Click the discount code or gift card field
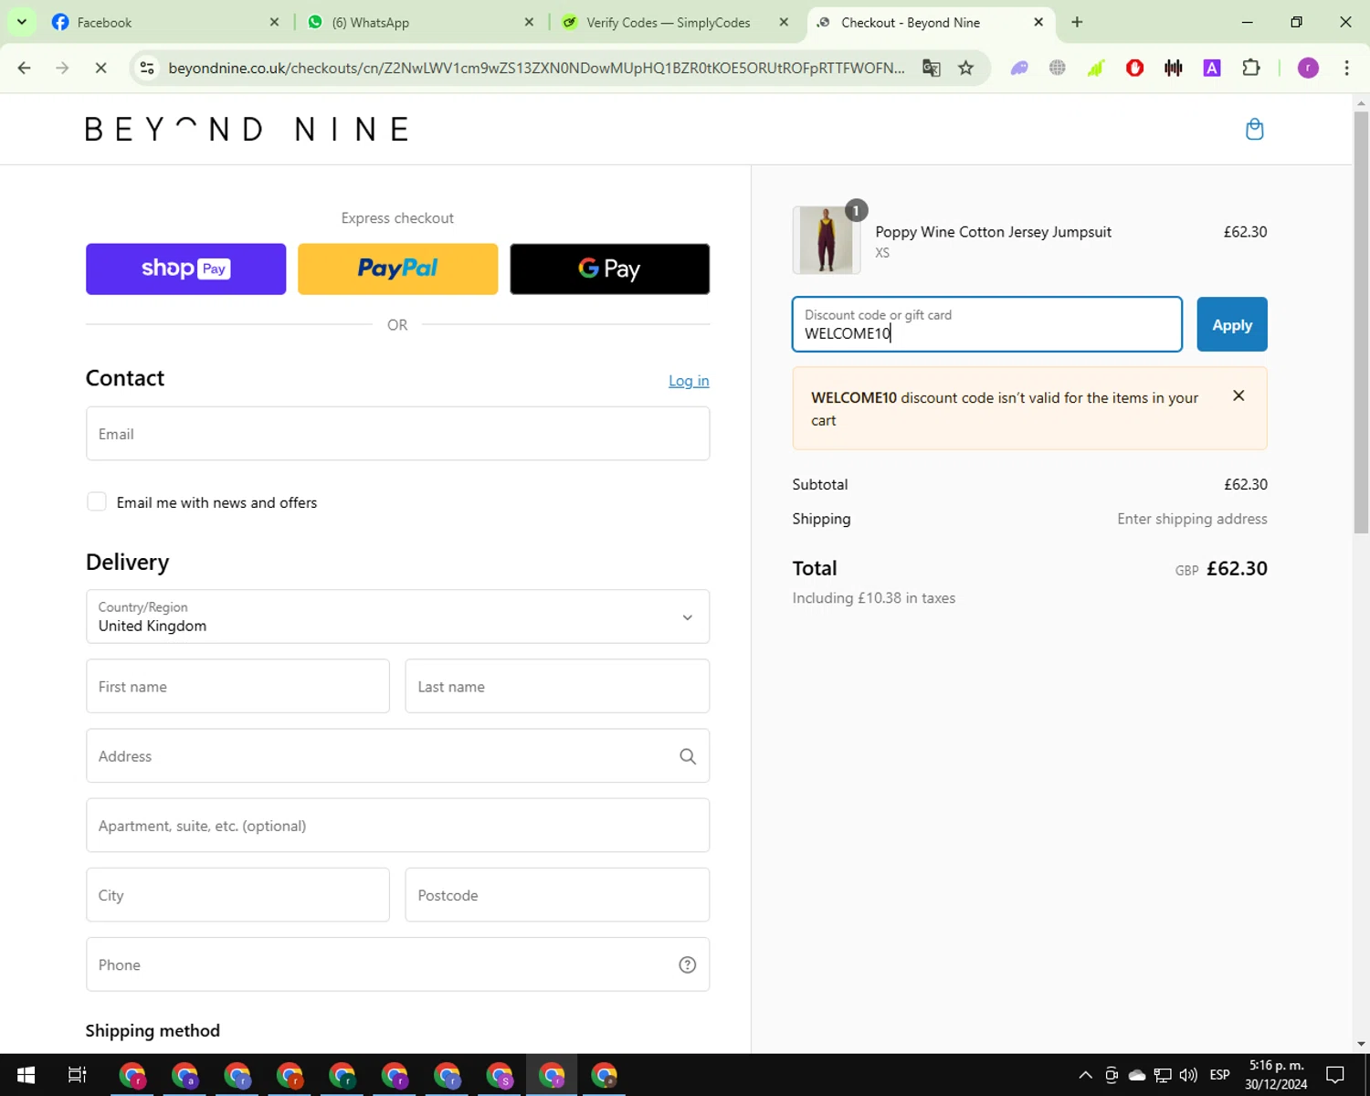This screenshot has width=1370, height=1096. pyautogui.click(x=986, y=324)
